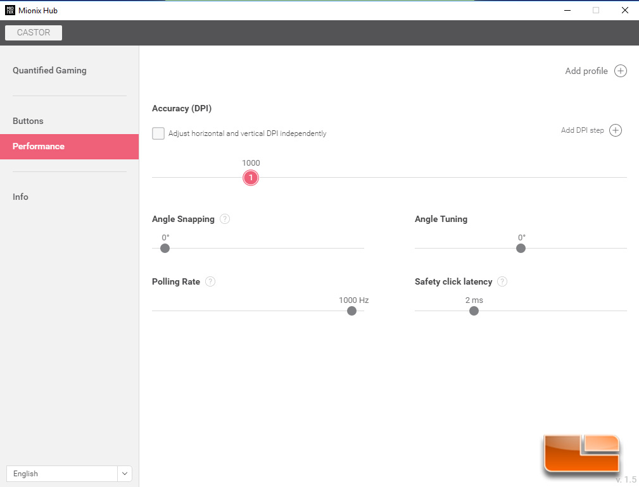Click DPI step 1 slider handle

point(251,178)
